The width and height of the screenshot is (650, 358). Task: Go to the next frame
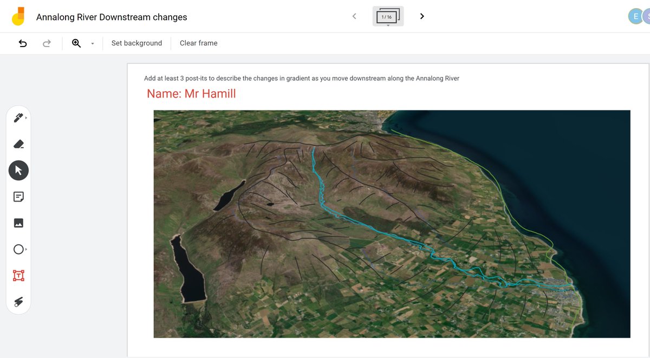422,16
